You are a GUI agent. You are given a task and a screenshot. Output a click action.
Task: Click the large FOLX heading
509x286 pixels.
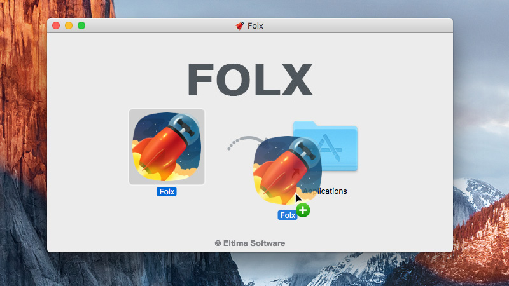click(x=249, y=80)
